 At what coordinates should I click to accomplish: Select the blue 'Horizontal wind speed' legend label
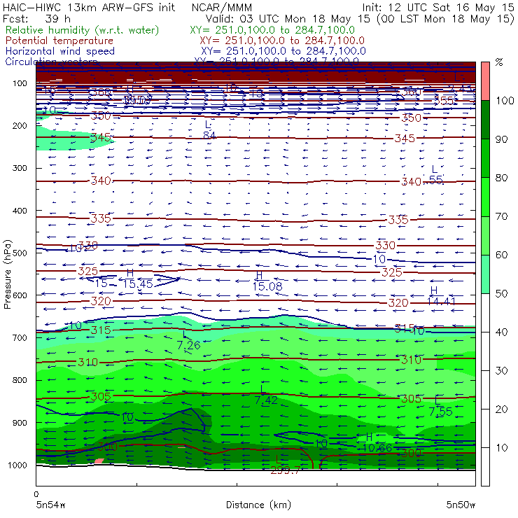click(x=60, y=51)
